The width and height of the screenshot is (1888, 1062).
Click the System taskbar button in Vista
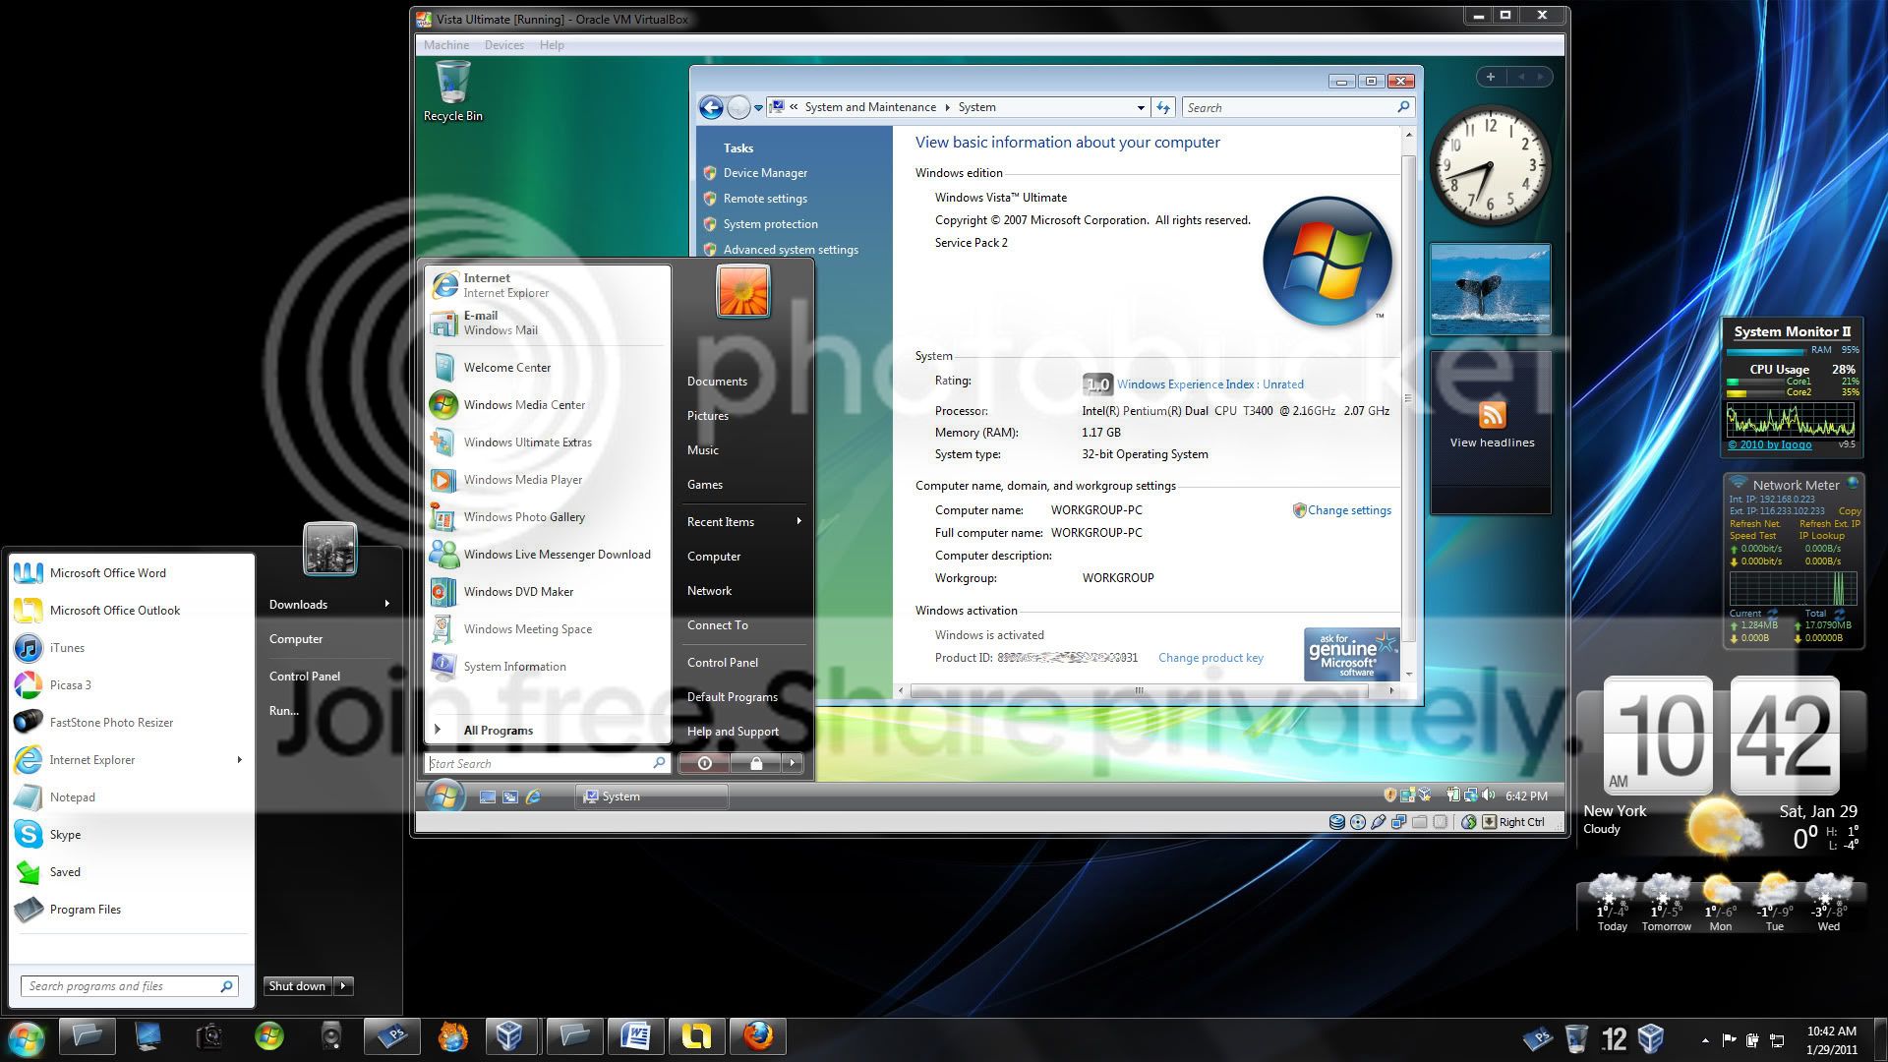click(x=651, y=796)
